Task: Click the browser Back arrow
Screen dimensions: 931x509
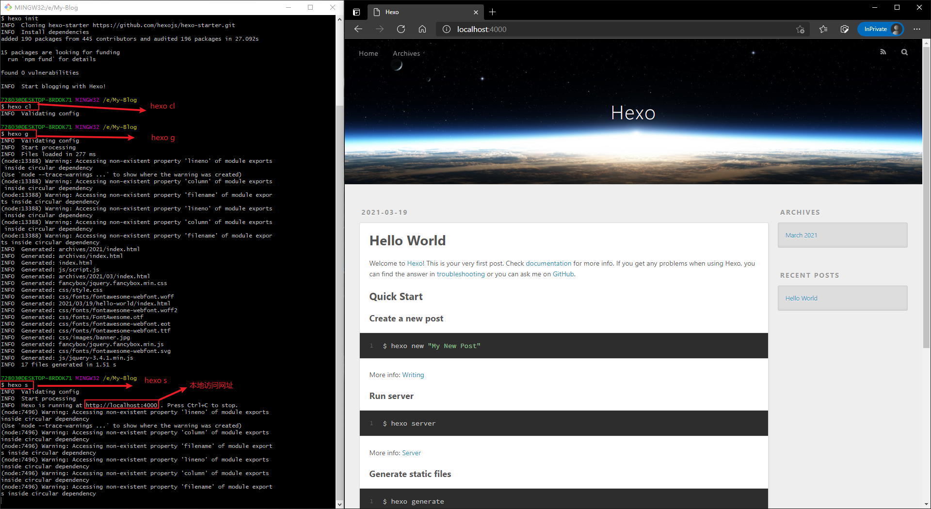Action: 358,29
